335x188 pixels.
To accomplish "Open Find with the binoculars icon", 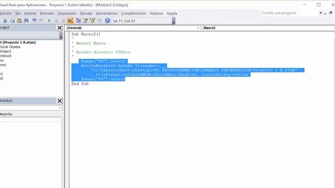I will [x=26, y=21].
